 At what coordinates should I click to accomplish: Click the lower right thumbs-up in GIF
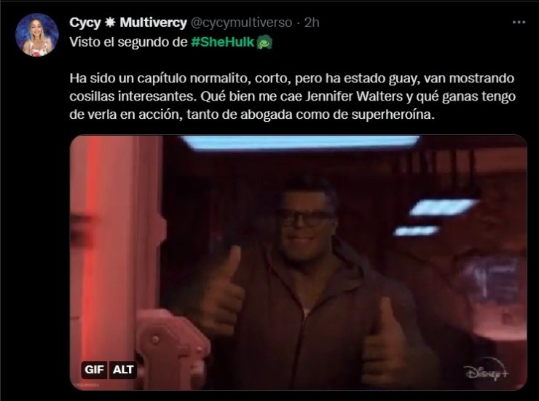386,344
